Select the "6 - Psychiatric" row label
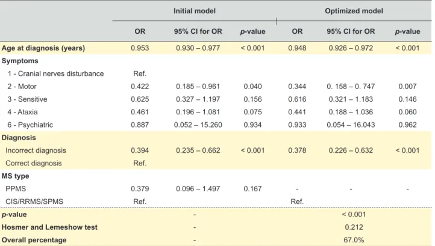 [x=30, y=125]
